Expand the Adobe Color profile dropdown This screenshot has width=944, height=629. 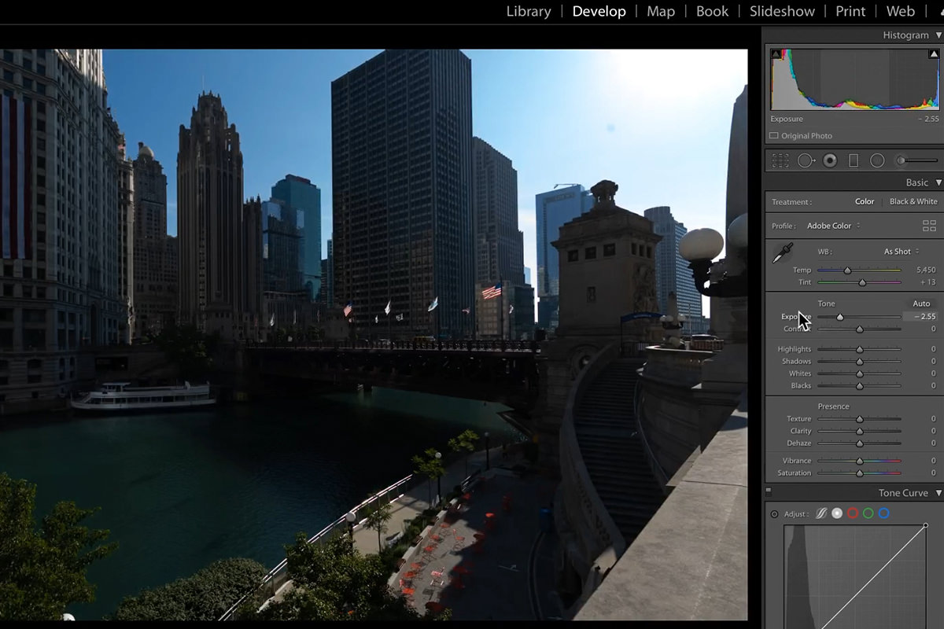click(x=831, y=226)
